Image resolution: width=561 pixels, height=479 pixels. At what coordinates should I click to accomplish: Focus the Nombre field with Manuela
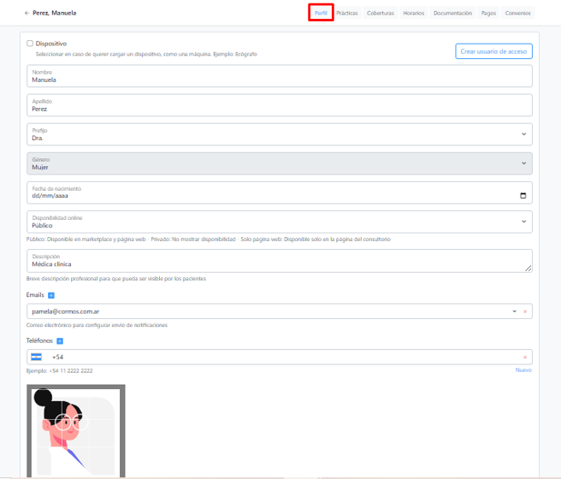pos(280,76)
